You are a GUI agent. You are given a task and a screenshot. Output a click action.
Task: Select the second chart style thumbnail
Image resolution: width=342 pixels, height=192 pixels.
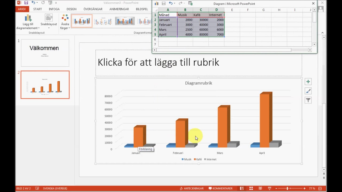pos(103,21)
